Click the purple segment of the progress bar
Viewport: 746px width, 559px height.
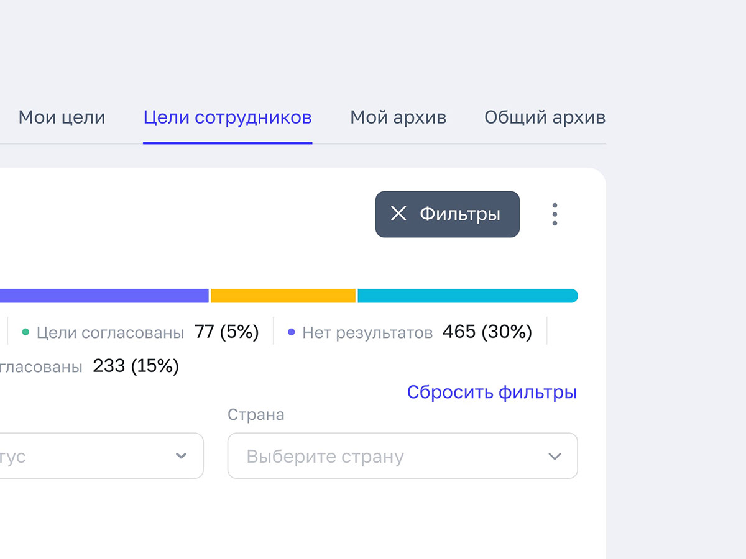click(104, 296)
